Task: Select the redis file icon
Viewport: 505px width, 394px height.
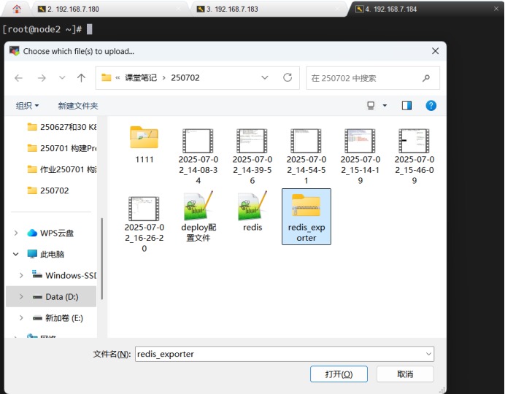Action: tap(252, 208)
